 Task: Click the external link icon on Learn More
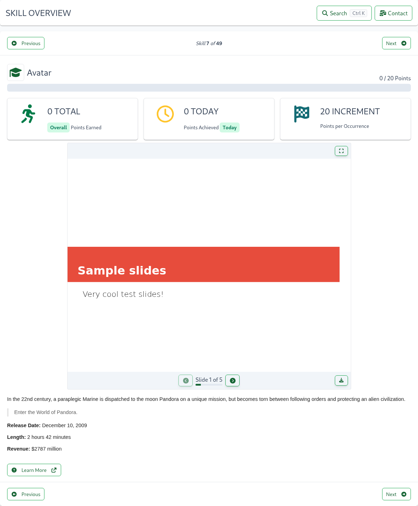click(x=54, y=470)
